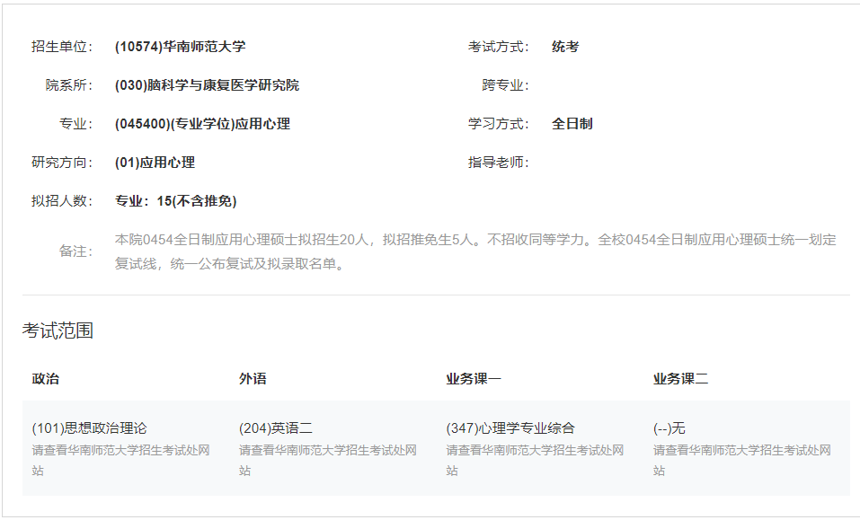Click the '学习方式:' label
The height and width of the screenshot is (520, 860).
[x=499, y=124]
